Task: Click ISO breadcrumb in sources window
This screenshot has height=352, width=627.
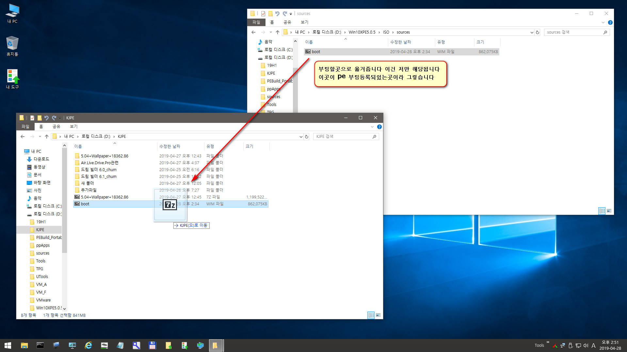Action: [x=386, y=32]
